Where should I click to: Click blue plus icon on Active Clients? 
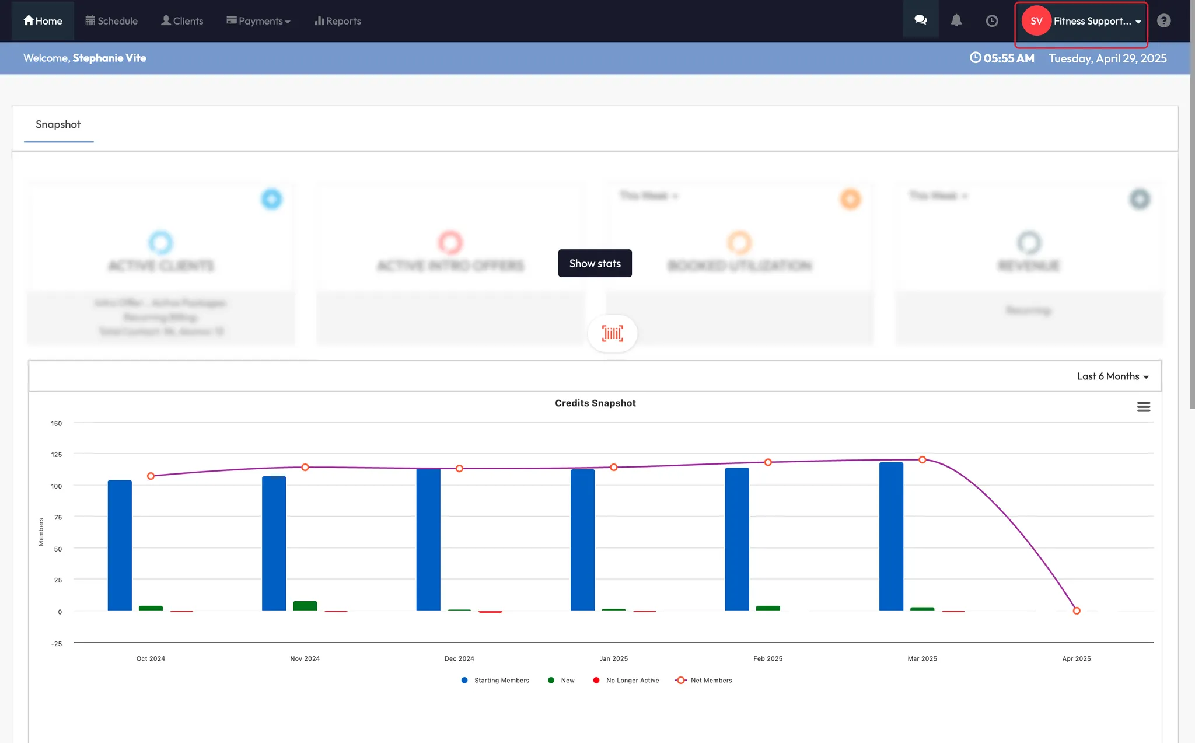271,199
